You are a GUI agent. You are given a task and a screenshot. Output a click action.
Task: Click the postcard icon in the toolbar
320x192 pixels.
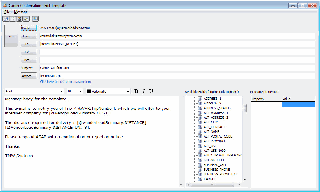tap(12, 19)
